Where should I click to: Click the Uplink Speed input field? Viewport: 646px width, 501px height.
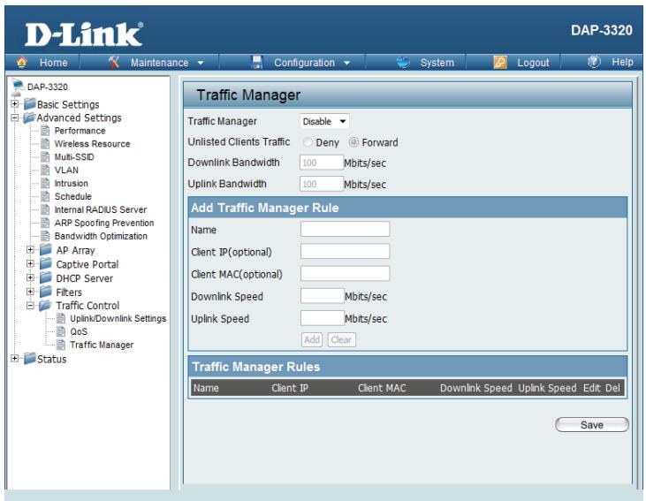tap(323, 318)
